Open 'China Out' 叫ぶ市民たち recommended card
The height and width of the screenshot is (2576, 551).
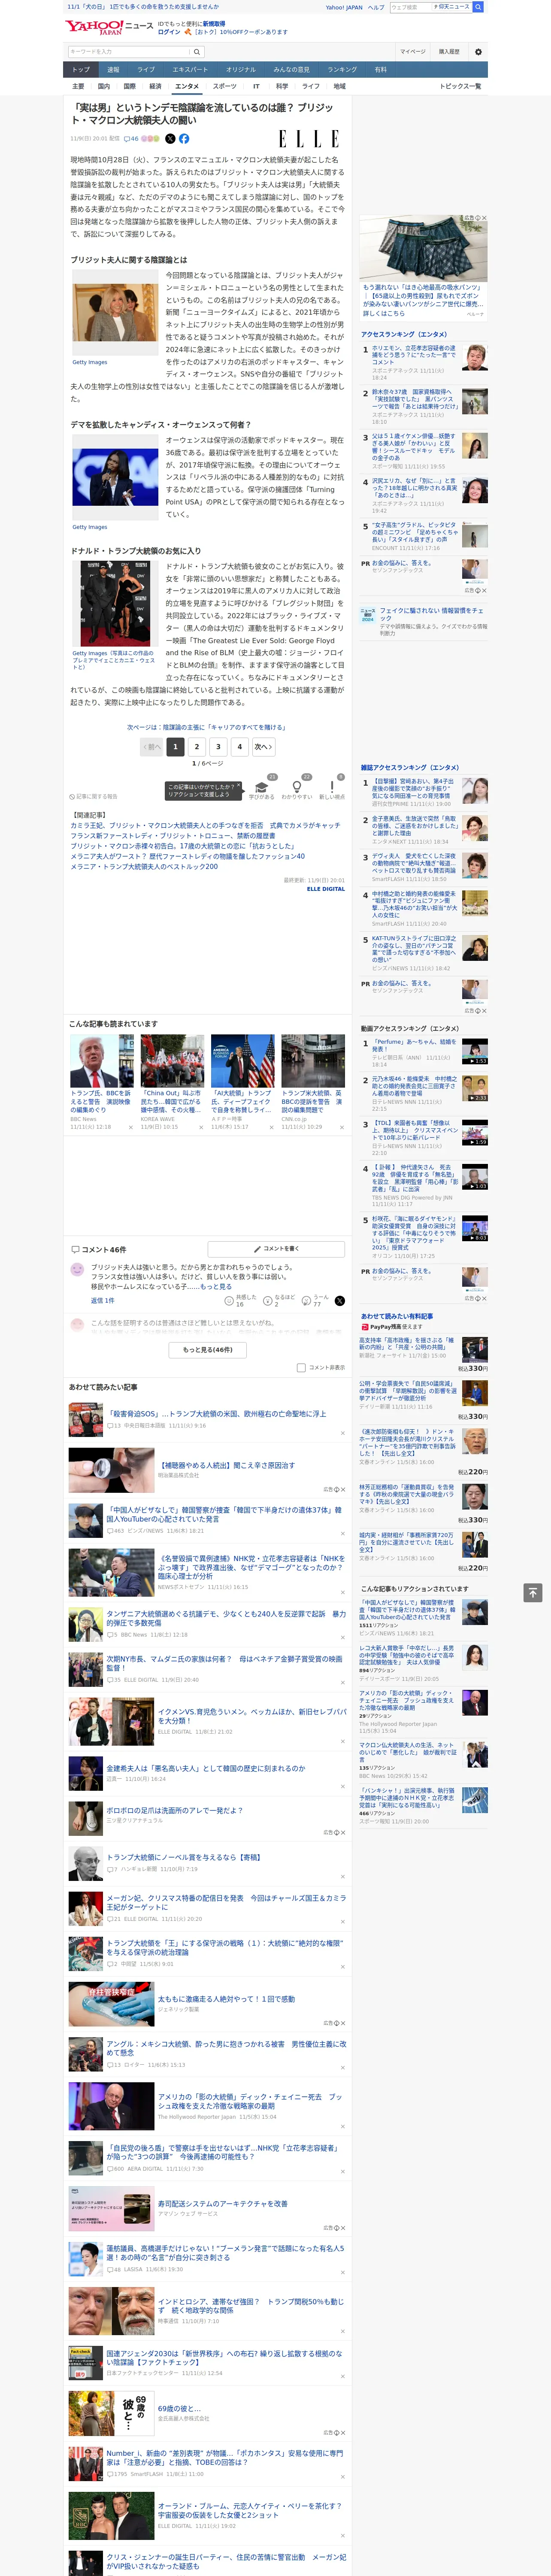pos(172,1083)
